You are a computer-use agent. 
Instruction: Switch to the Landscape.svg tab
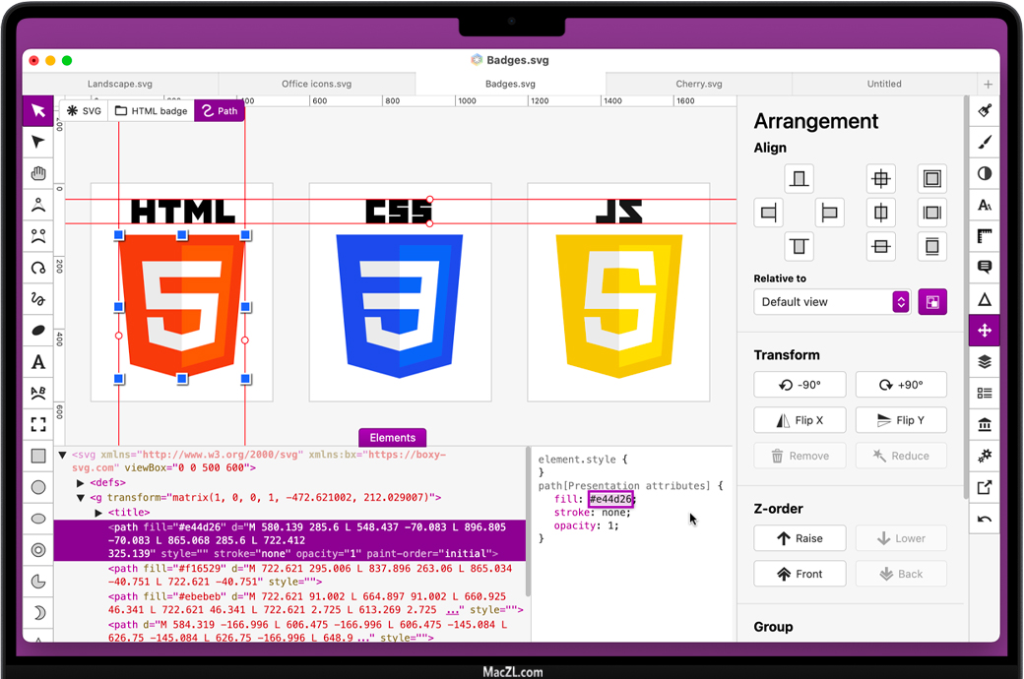point(119,84)
